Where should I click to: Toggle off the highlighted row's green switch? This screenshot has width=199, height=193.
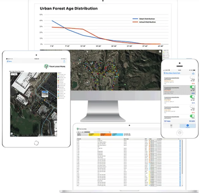192,87
